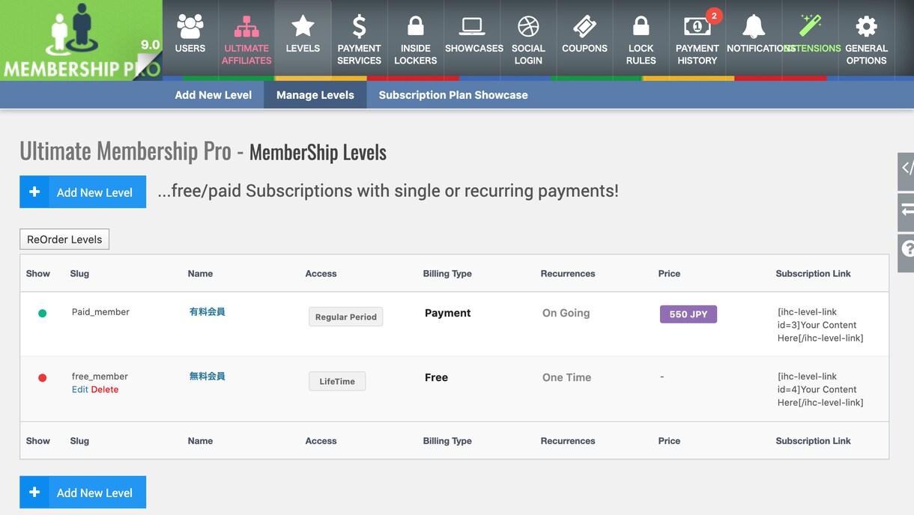Click the id=3 subscription link shortcode
Image resolution: width=914 pixels, height=515 pixels.
pyautogui.click(x=820, y=325)
